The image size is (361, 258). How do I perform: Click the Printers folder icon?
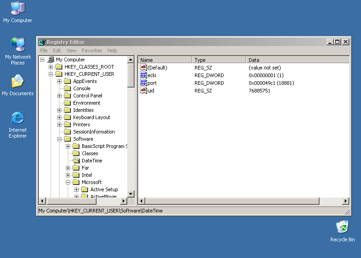click(68, 124)
